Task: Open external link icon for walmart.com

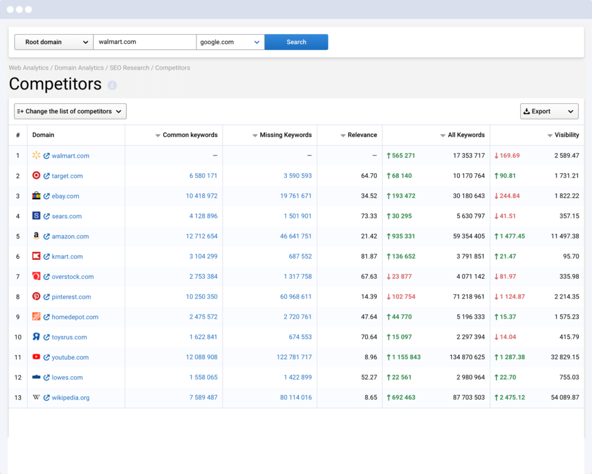Action: [46, 156]
